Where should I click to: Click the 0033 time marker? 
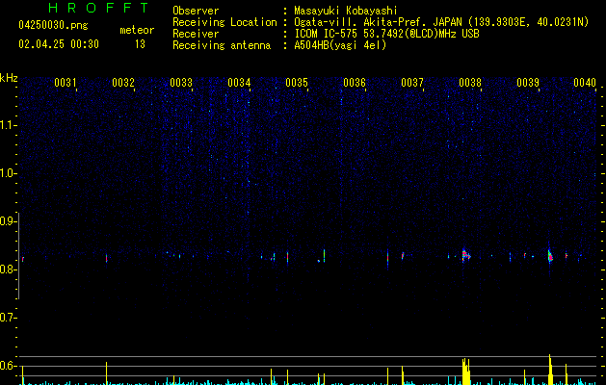point(181,83)
